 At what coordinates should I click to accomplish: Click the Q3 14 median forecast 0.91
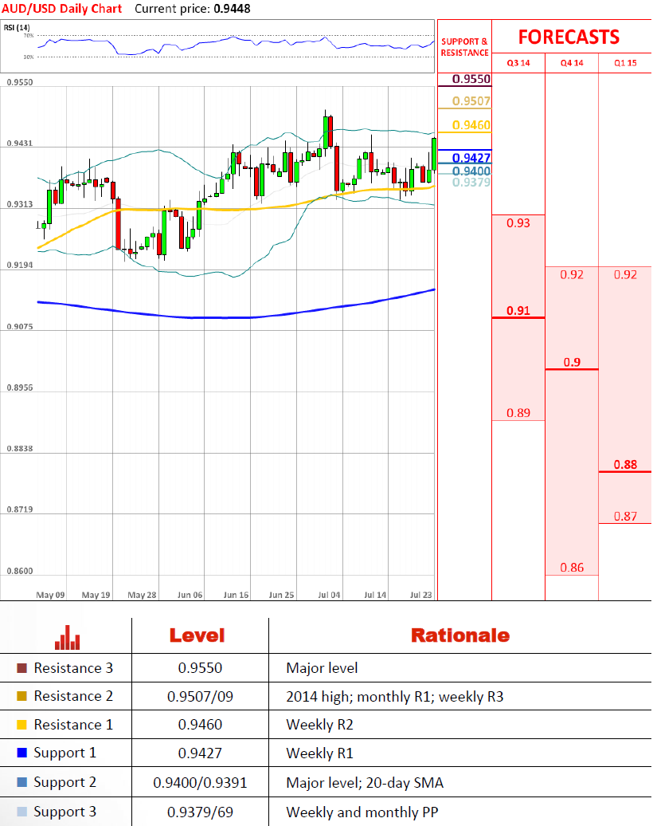point(518,311)
